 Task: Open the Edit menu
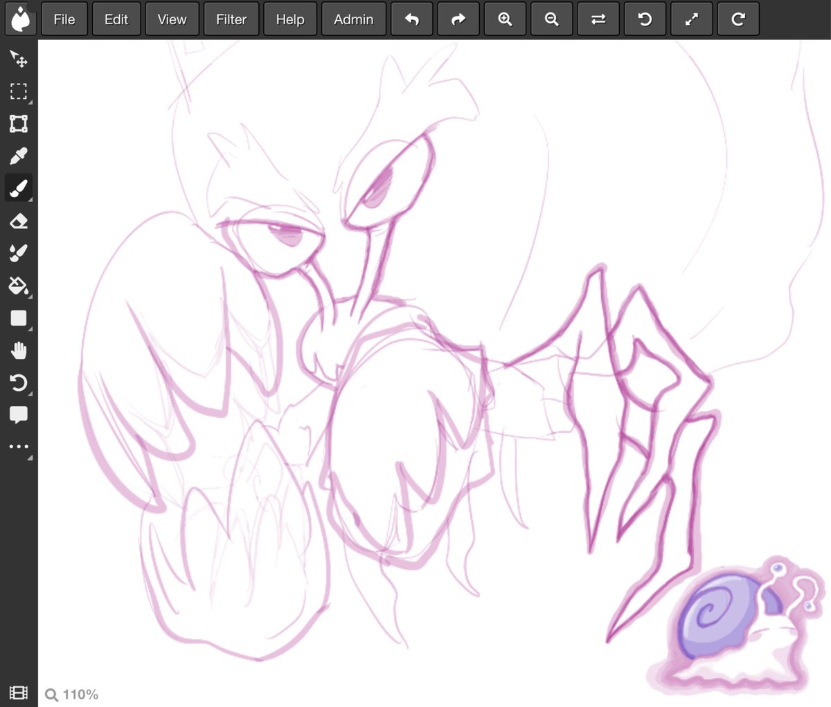[x=116, y=19]
